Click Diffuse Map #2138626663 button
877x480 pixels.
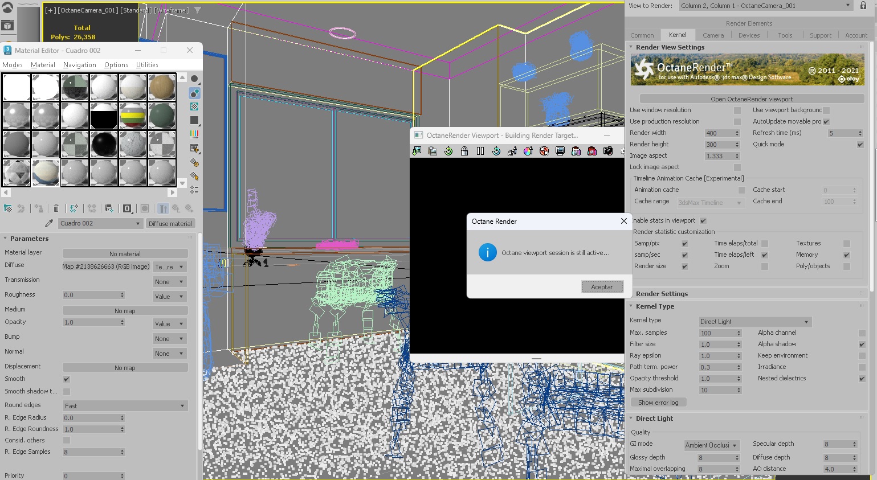pos(107,266)
